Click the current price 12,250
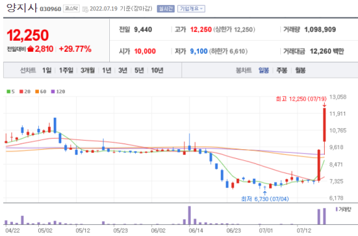This screenshot has height=236, width=358. [x=28, y=35]
